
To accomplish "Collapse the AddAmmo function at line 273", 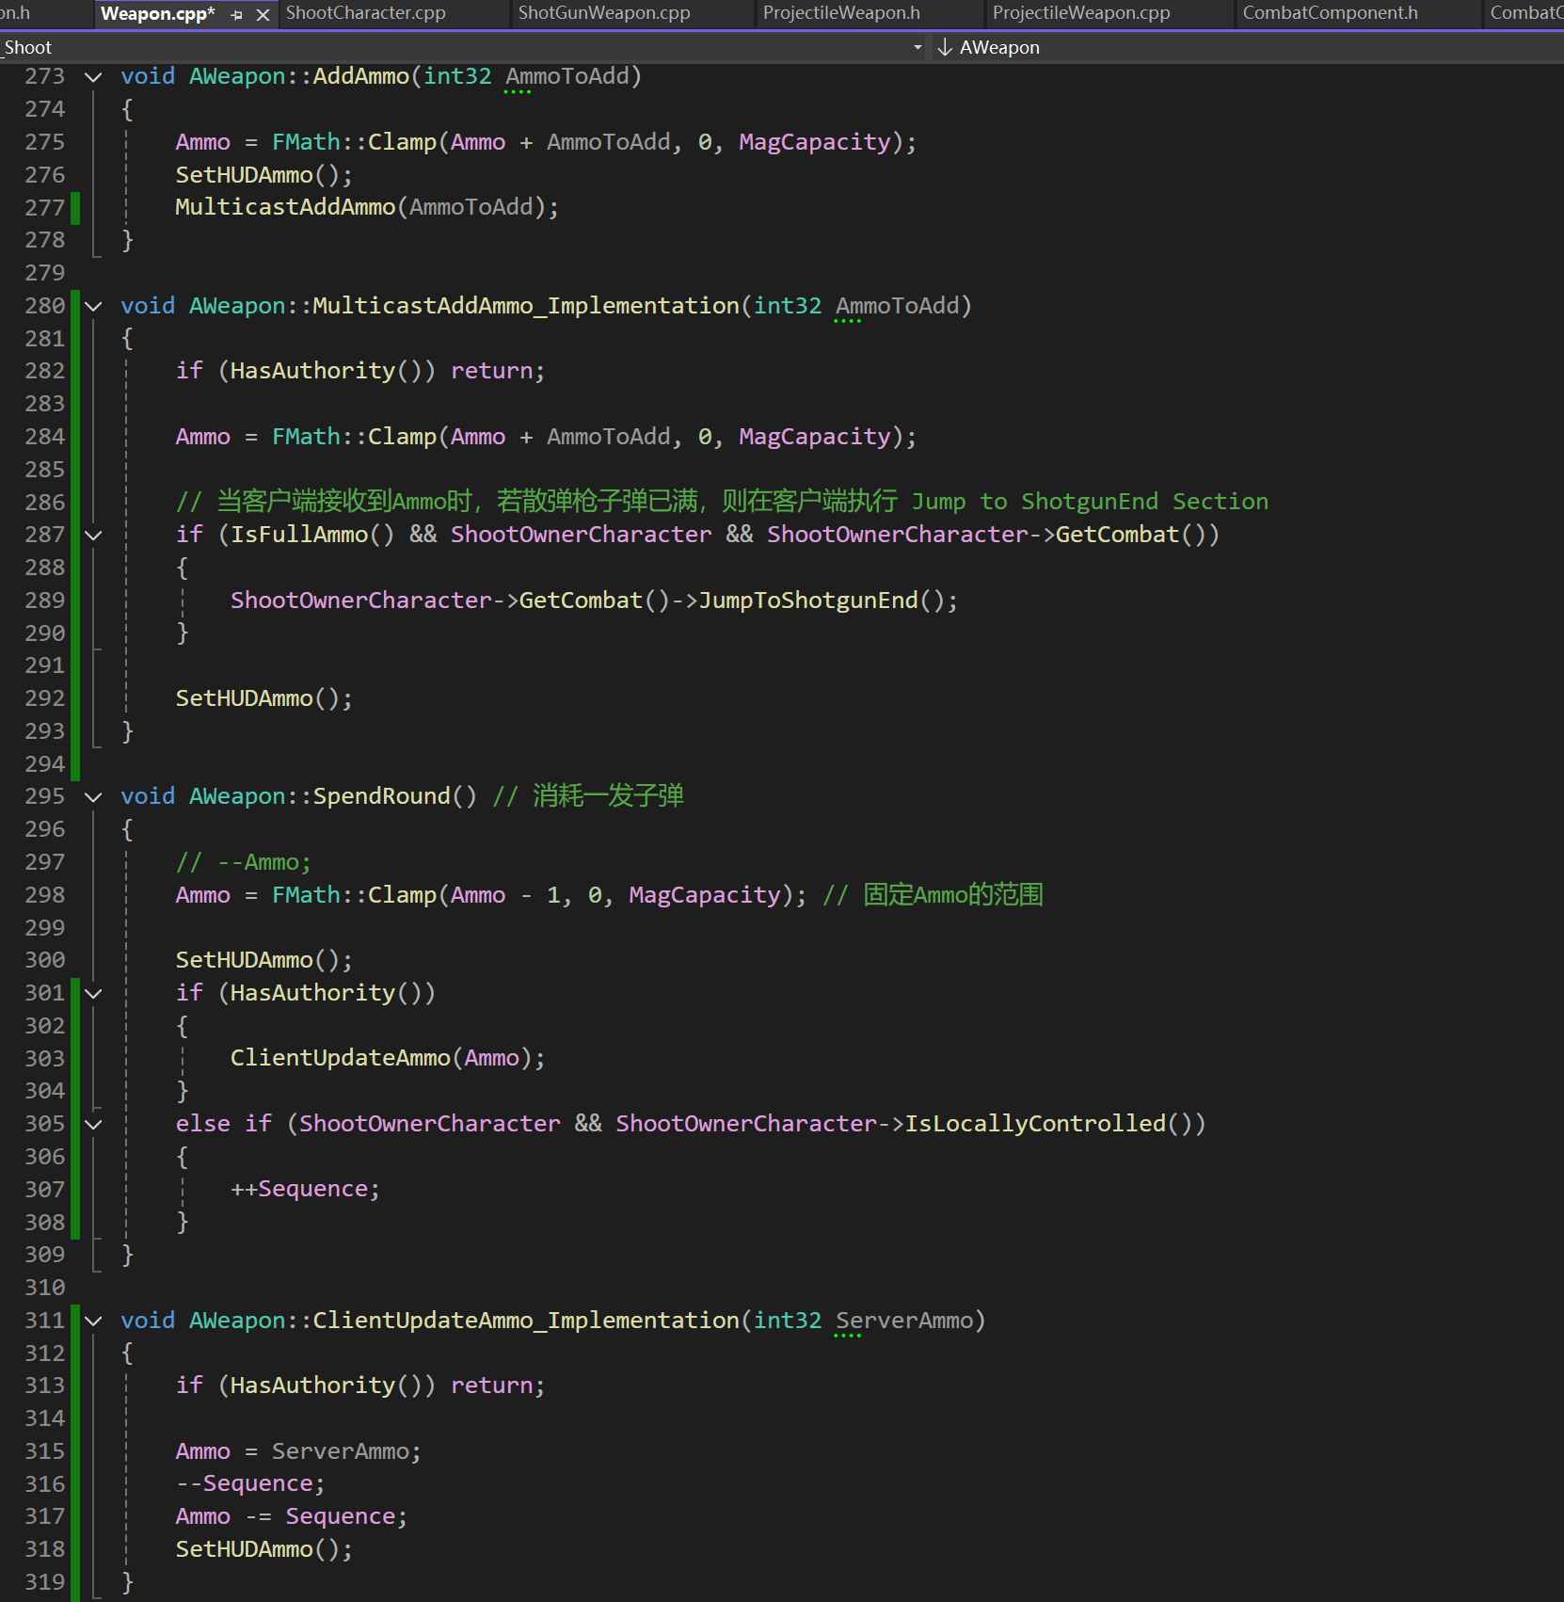I will click(93, 77).
